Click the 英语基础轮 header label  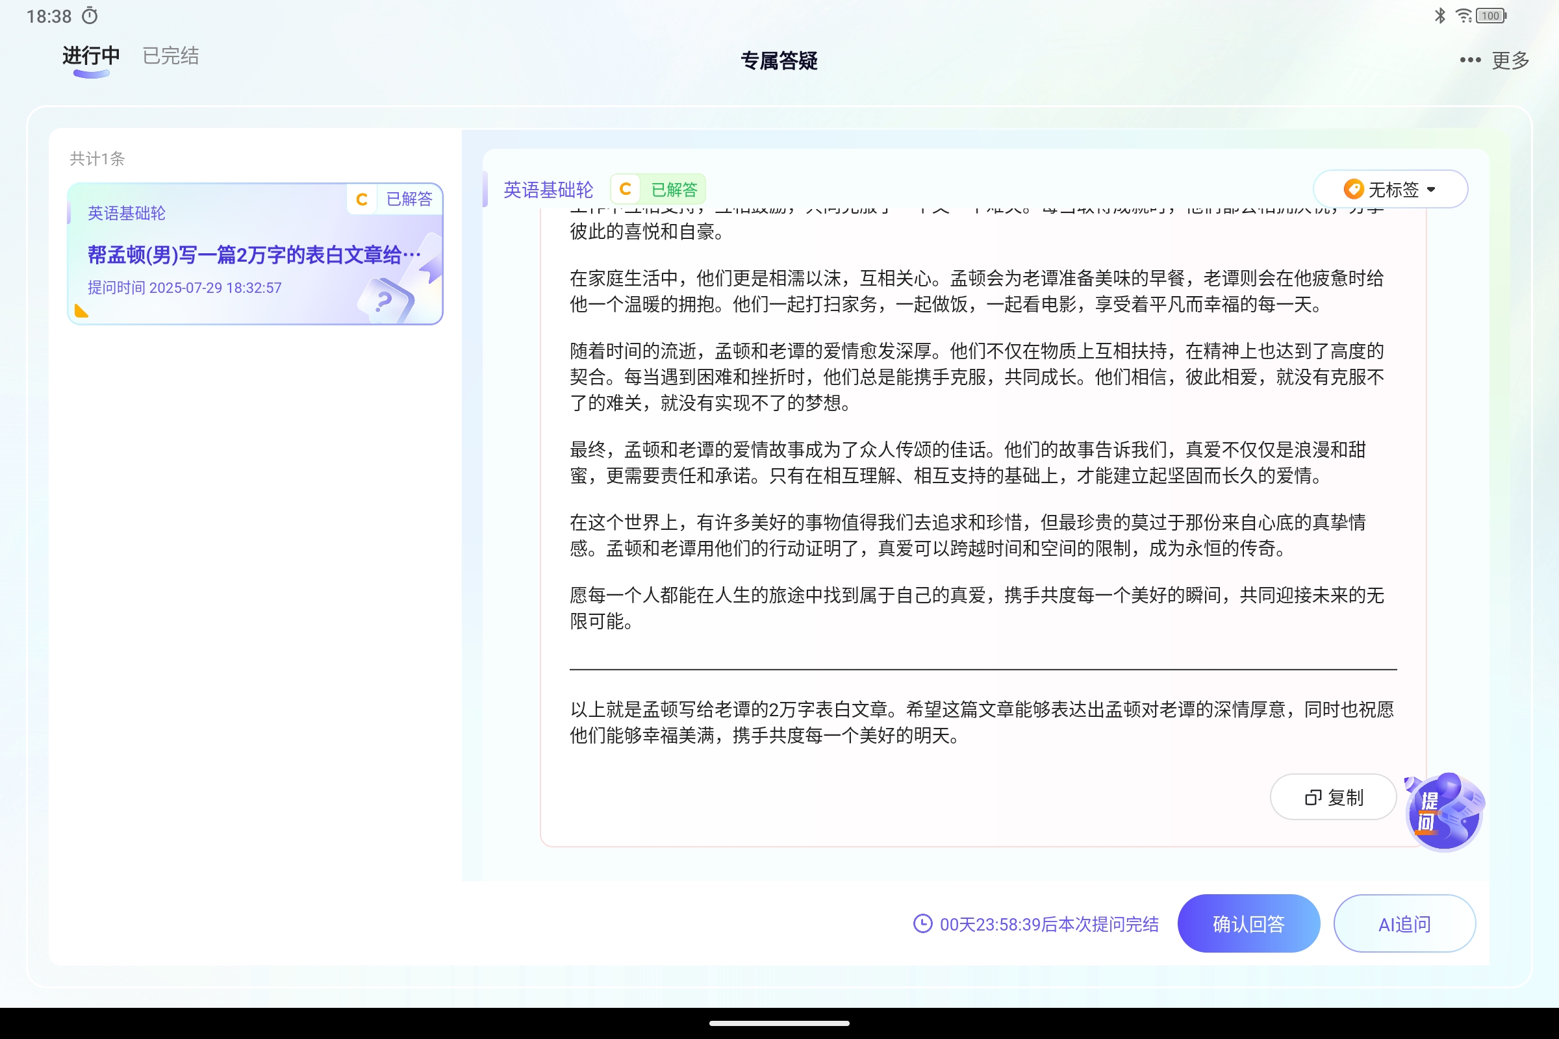(x=548, y=190)
